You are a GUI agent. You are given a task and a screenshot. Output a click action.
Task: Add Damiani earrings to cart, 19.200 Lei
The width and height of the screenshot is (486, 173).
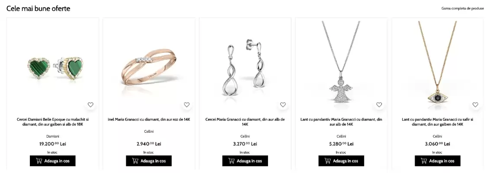pyautogui.click(x=53, y=161)
